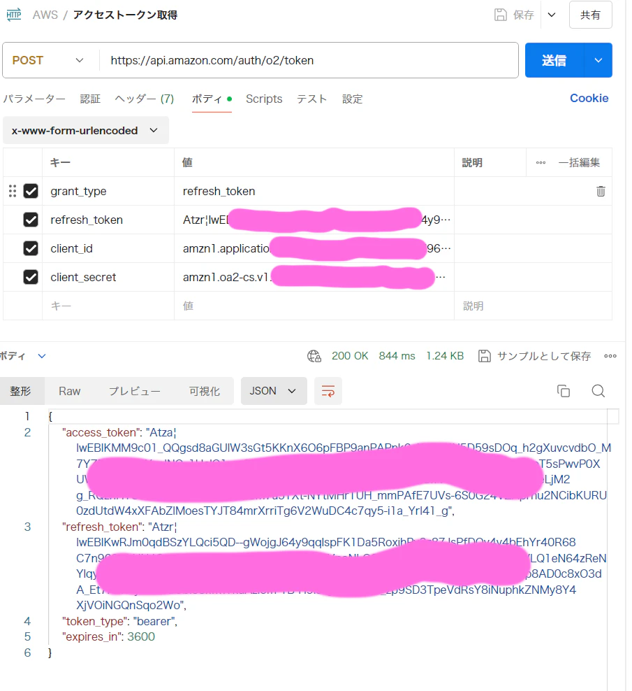Viewport: 632px width, 691px height.
Task: Open the Scripts tab
Action: point(264,99)
